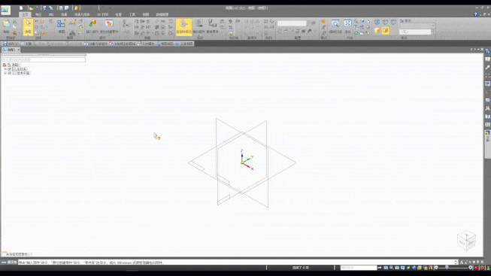491x276 pixels.
Task: Click the help question mark button
Action: point(475,14)
